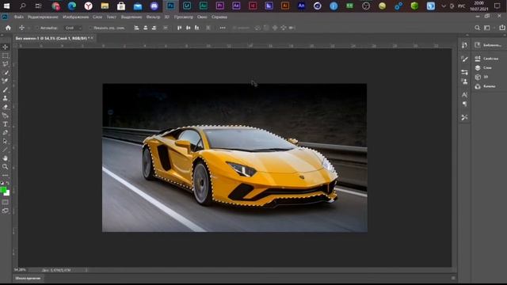Expand the status bar info arrow
Screen dimensions: 507x285
pyautogui.click(x=86, y=270)
